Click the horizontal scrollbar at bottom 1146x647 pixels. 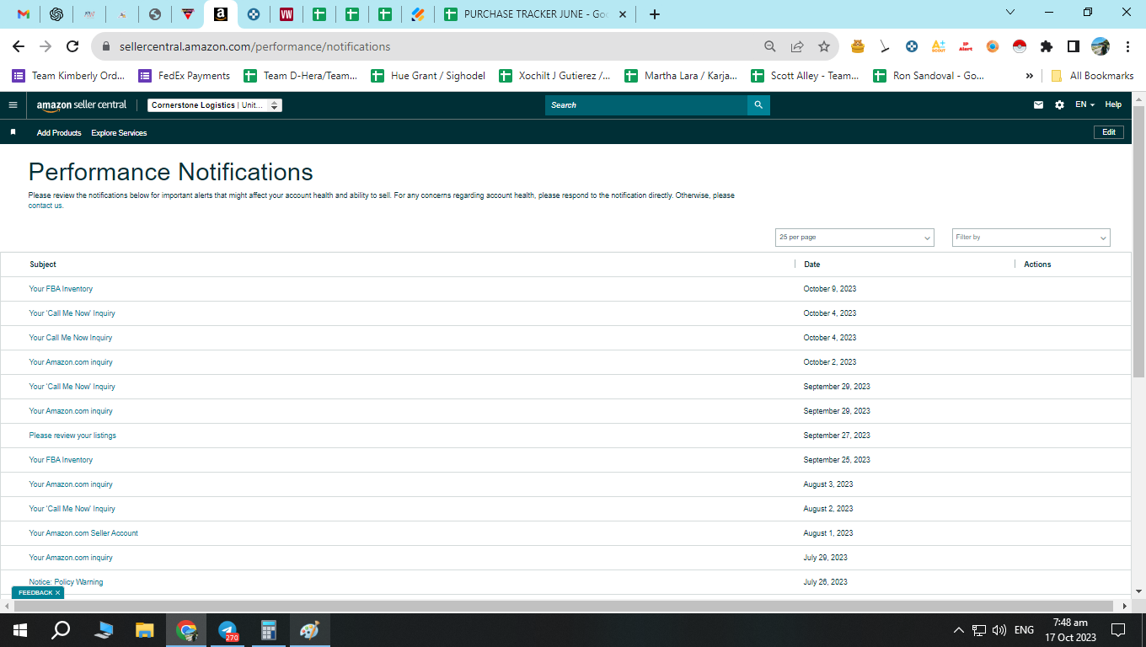click(565, 606)
